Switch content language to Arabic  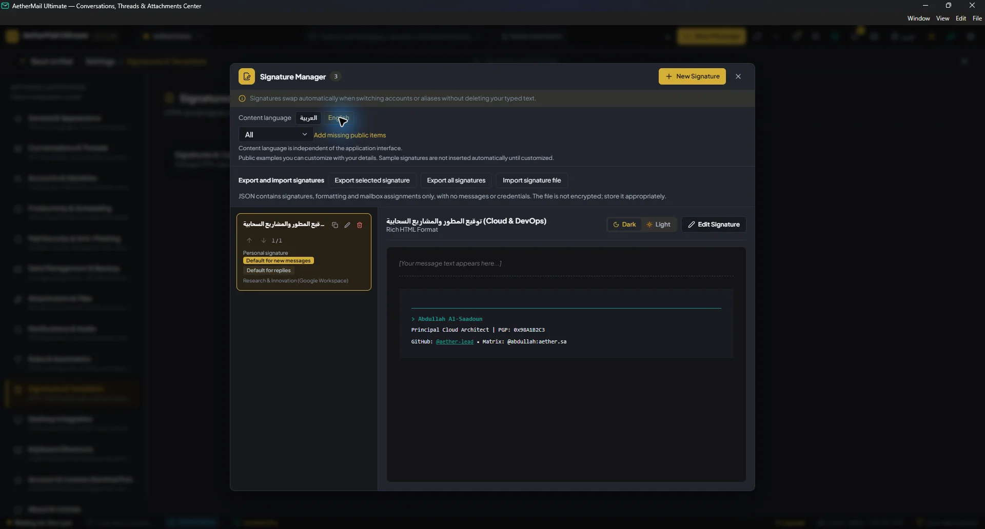pos(308,118)
